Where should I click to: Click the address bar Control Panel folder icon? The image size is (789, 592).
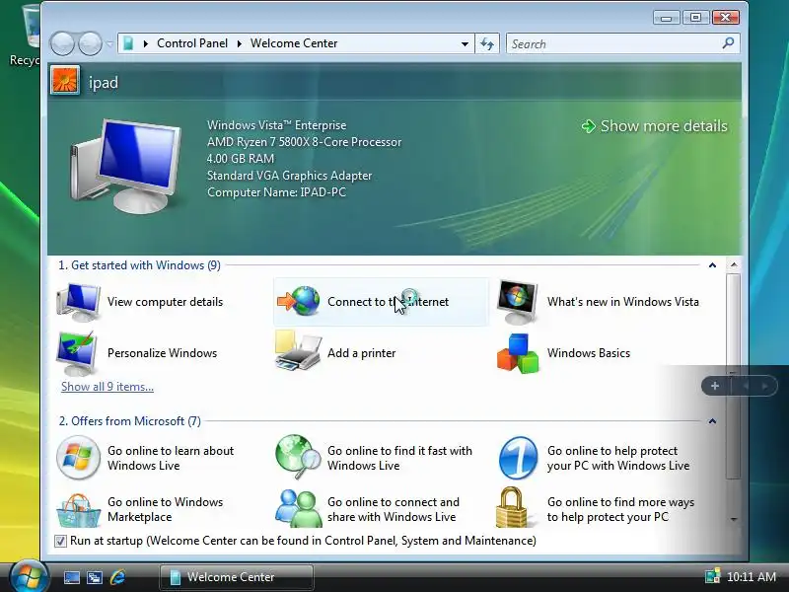tap(128, 43)
